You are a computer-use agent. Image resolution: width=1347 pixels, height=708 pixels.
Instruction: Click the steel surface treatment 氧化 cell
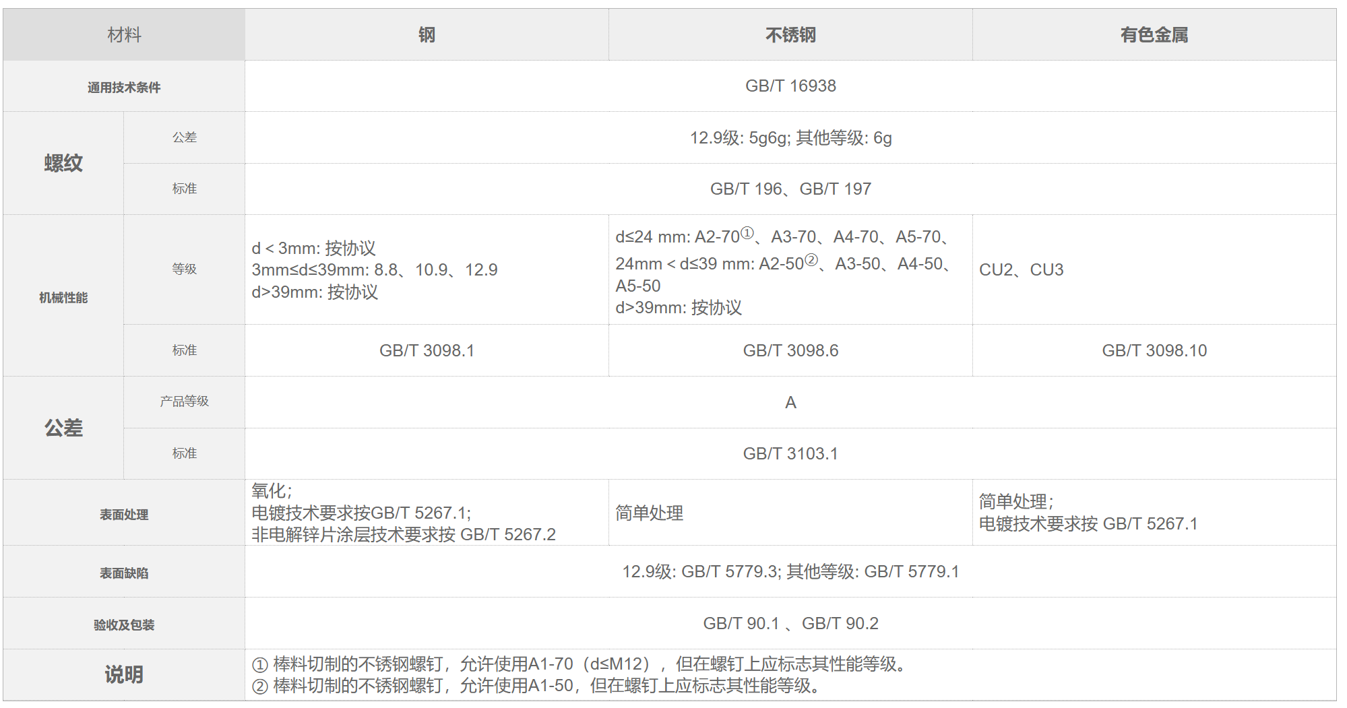coord(427,513)
